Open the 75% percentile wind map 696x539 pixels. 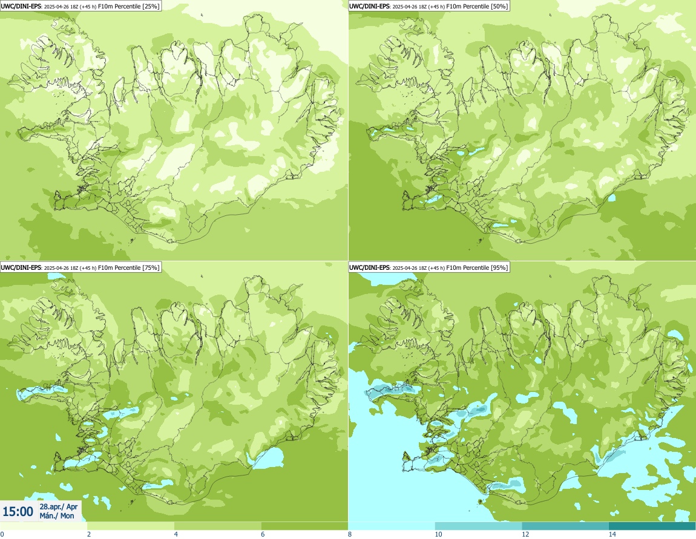tap(174, 391)
